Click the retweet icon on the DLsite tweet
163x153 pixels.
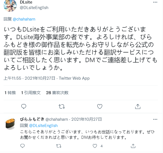62,106
